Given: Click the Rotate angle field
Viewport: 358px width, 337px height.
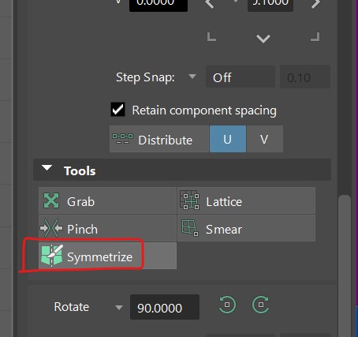Looking at the screenshot, I should tap(165, 307).
